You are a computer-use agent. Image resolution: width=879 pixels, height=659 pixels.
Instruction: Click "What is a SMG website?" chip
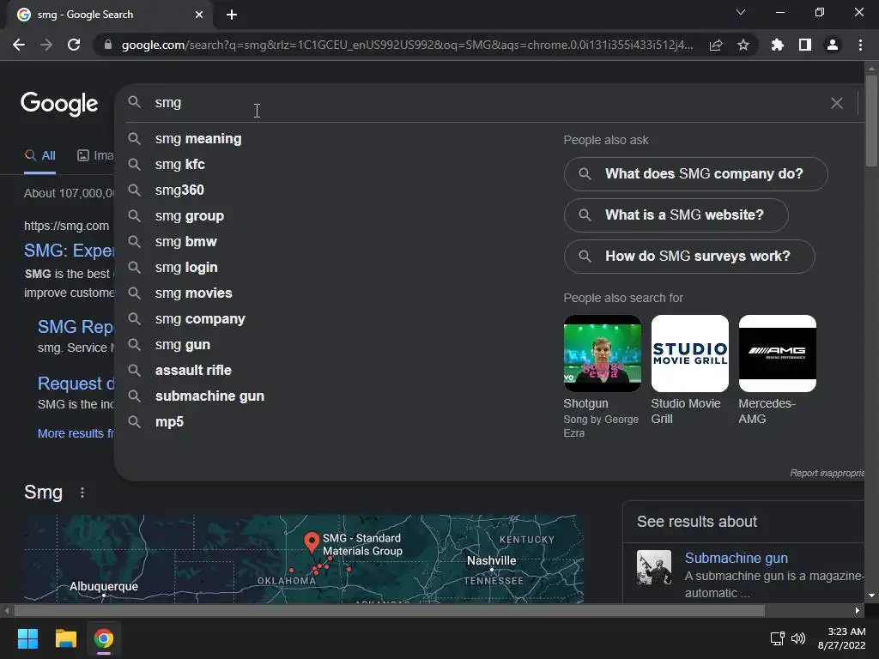point(676,215)
